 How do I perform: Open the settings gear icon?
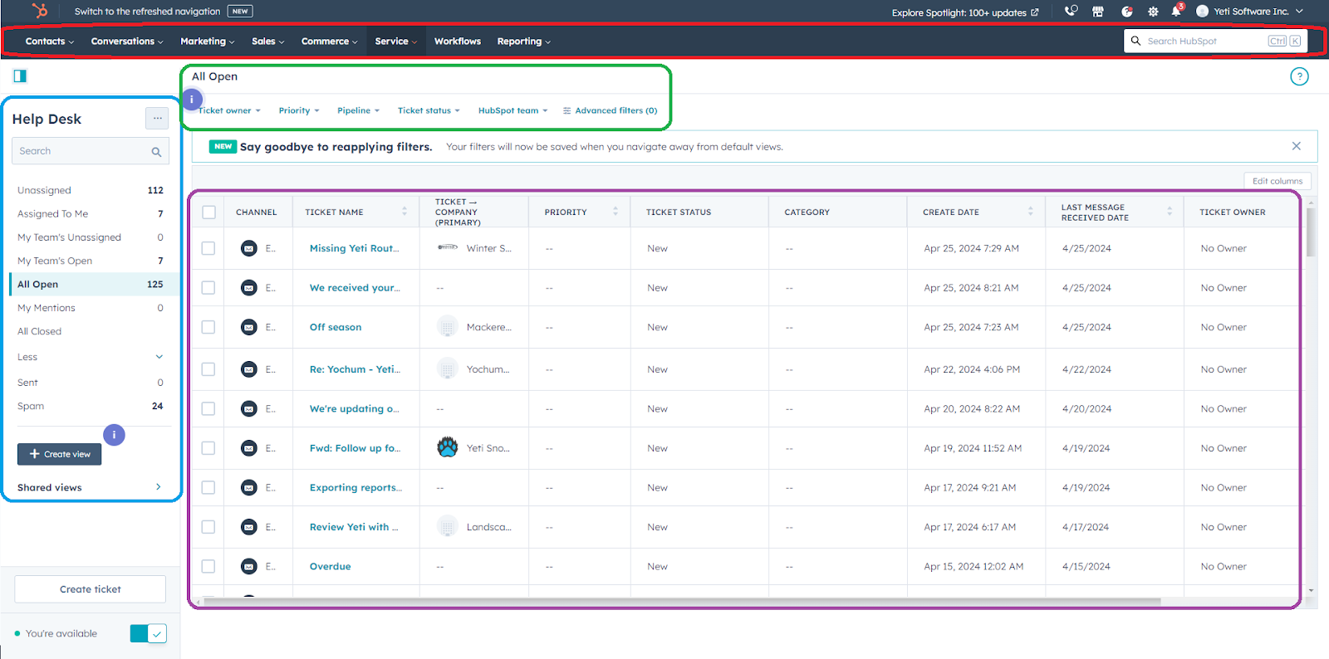click(x=1153, y=12)
